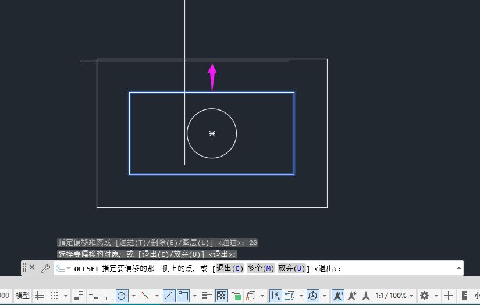This screenshot has width=480, height=305.
Task: Open the 1:1 / 100% scale dropdown
Action: click(x=394, y=296)
